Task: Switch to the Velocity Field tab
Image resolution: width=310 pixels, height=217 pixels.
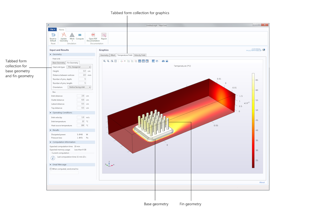Action: [140, 55]
